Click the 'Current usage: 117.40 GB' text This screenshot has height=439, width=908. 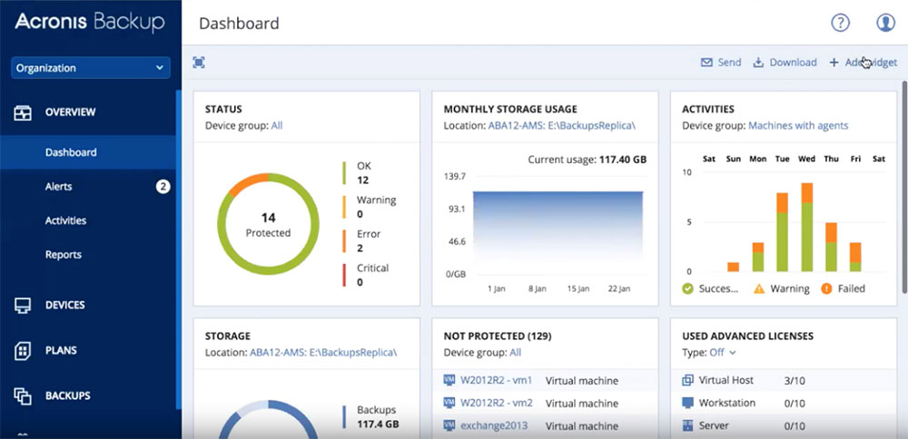click(x=587, y=159)
